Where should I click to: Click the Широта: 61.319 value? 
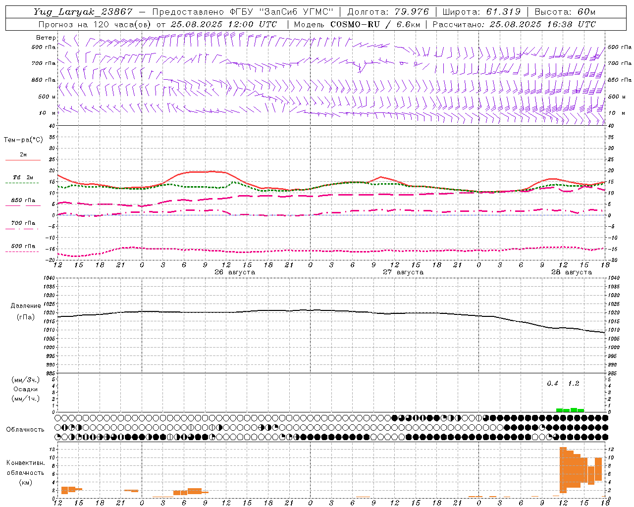pyautogui.click(x=481, y=12)
